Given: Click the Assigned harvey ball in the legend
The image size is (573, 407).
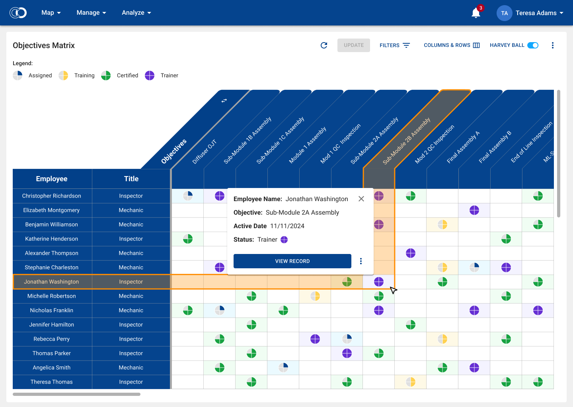Looking at the screenshot, I should pyautogui.click(x=18, y=75).
